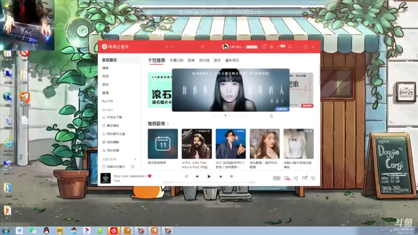Click the center banner with woman's face
Image resolution: width=418 pixels, height=235 pixels.
[x=230, y=90]
